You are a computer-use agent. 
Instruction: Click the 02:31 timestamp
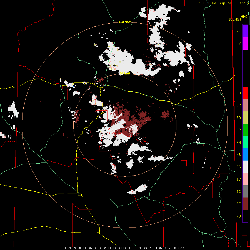(x=178, y=248)
